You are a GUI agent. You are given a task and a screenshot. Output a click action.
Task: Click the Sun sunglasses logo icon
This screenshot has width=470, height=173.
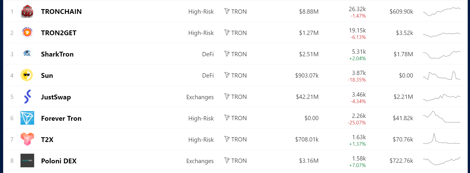(x=27, y=75)
